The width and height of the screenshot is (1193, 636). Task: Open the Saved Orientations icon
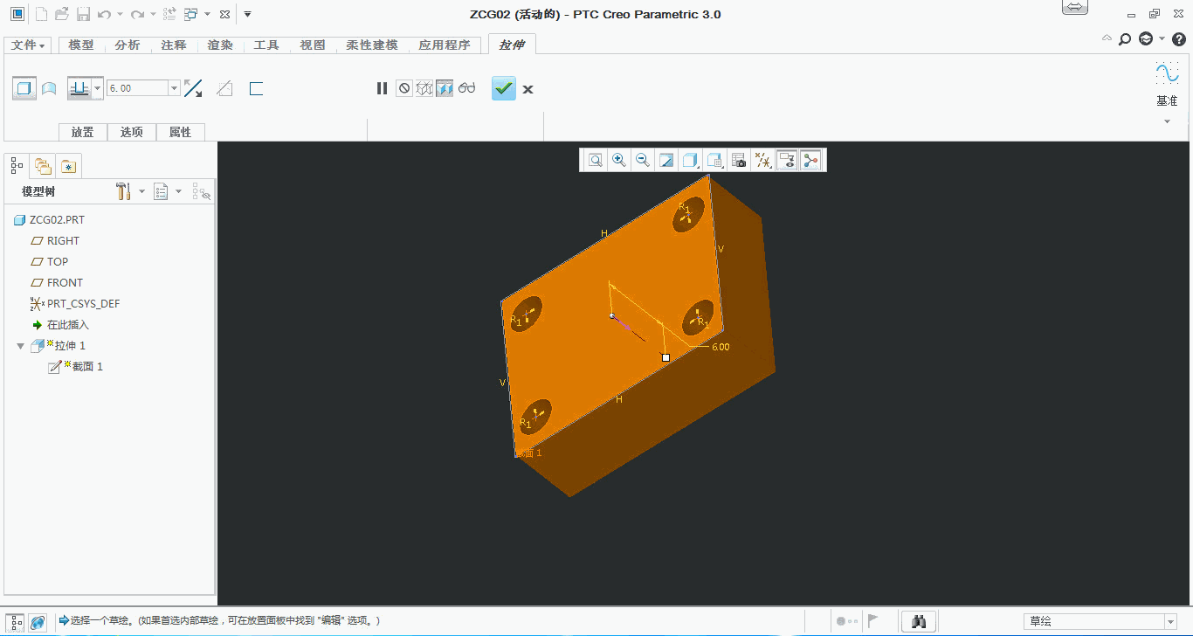click(x=714, y=160)
